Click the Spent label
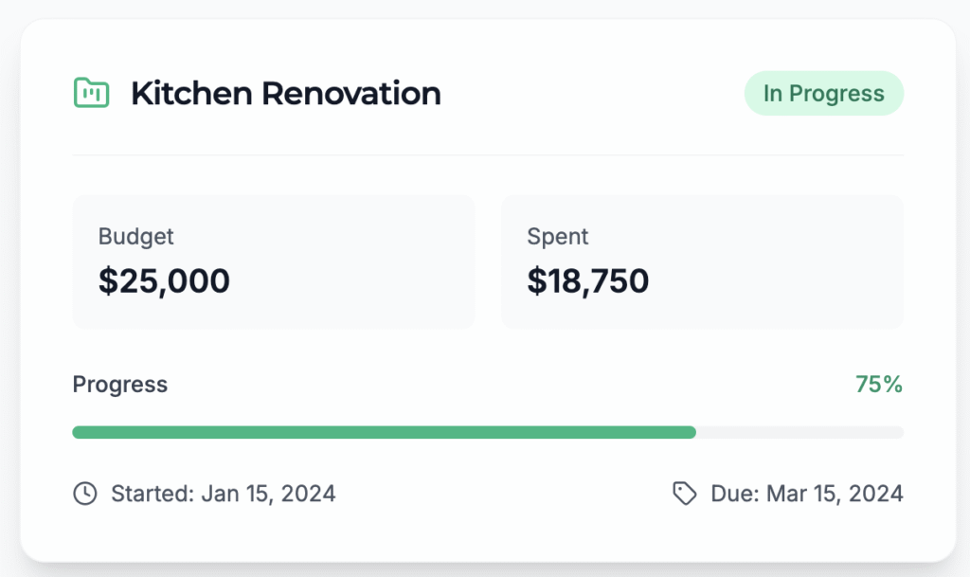970x577 pixels. [557, 236]
